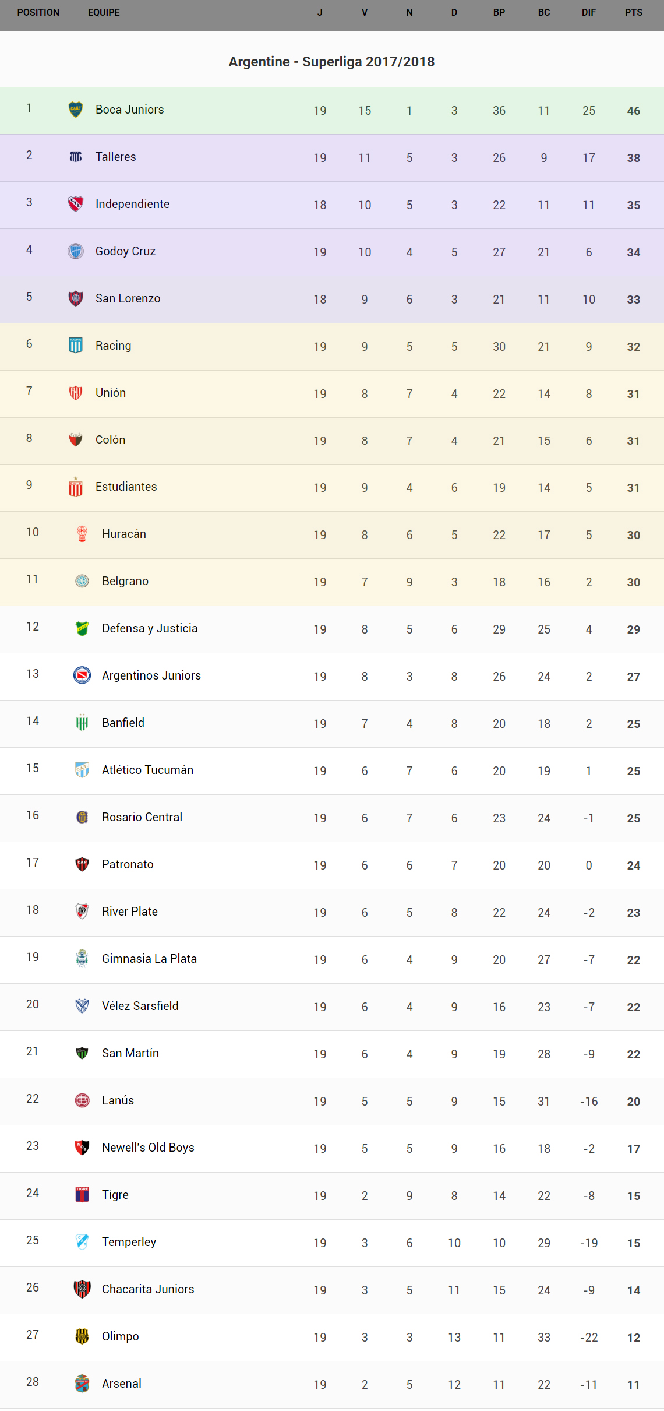The height and width of the screenshot is (1411, 664).
Task: Click the Arsenal team logo
Action: (82, 1384)
